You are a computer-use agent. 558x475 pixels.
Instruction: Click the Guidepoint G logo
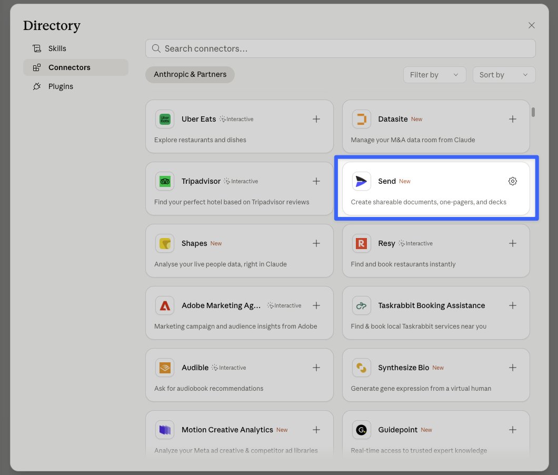click(361, 430)
